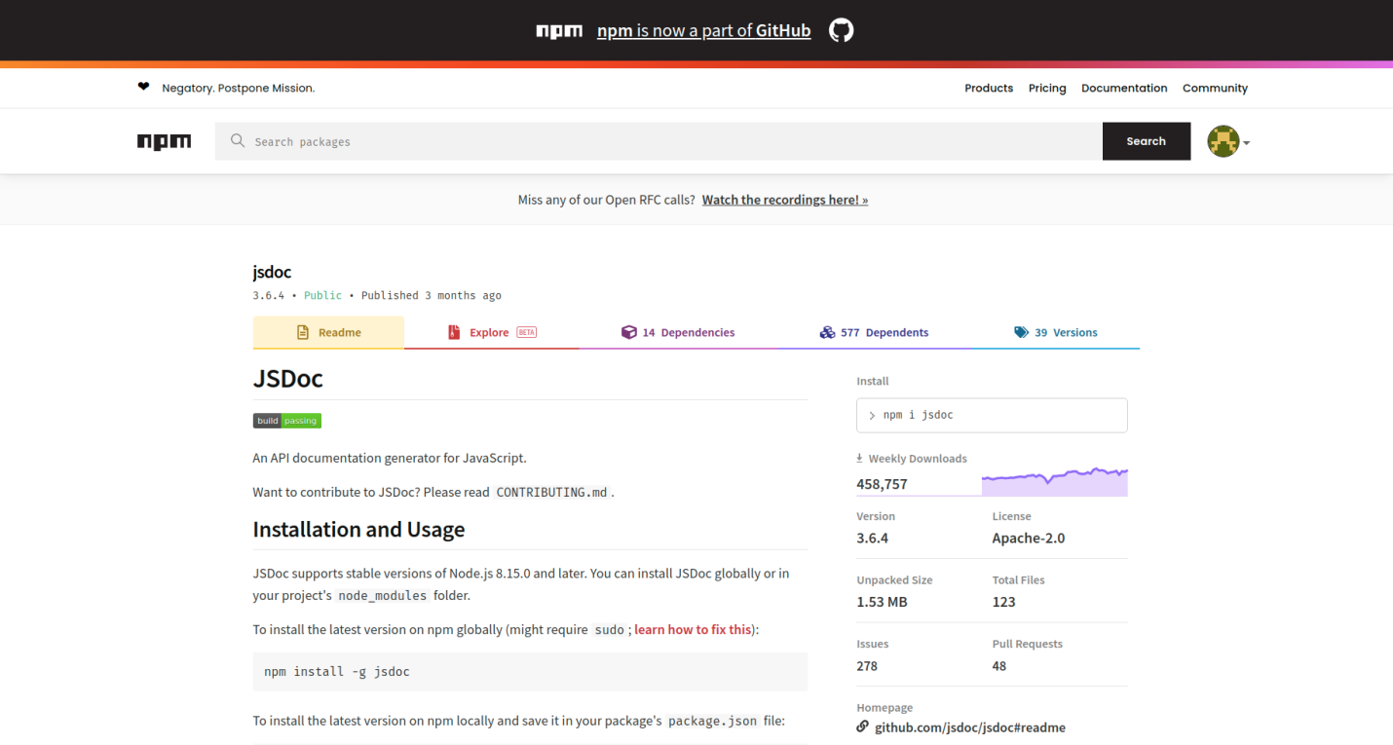Click the user avatar picture

click(x=1223, y=141)
